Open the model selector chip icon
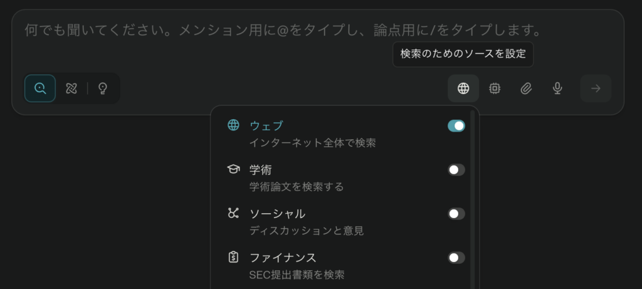 (495, 88)
